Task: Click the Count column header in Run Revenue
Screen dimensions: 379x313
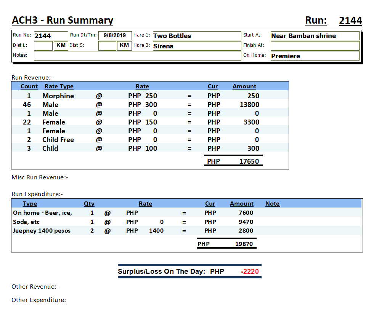Action: 29,86
